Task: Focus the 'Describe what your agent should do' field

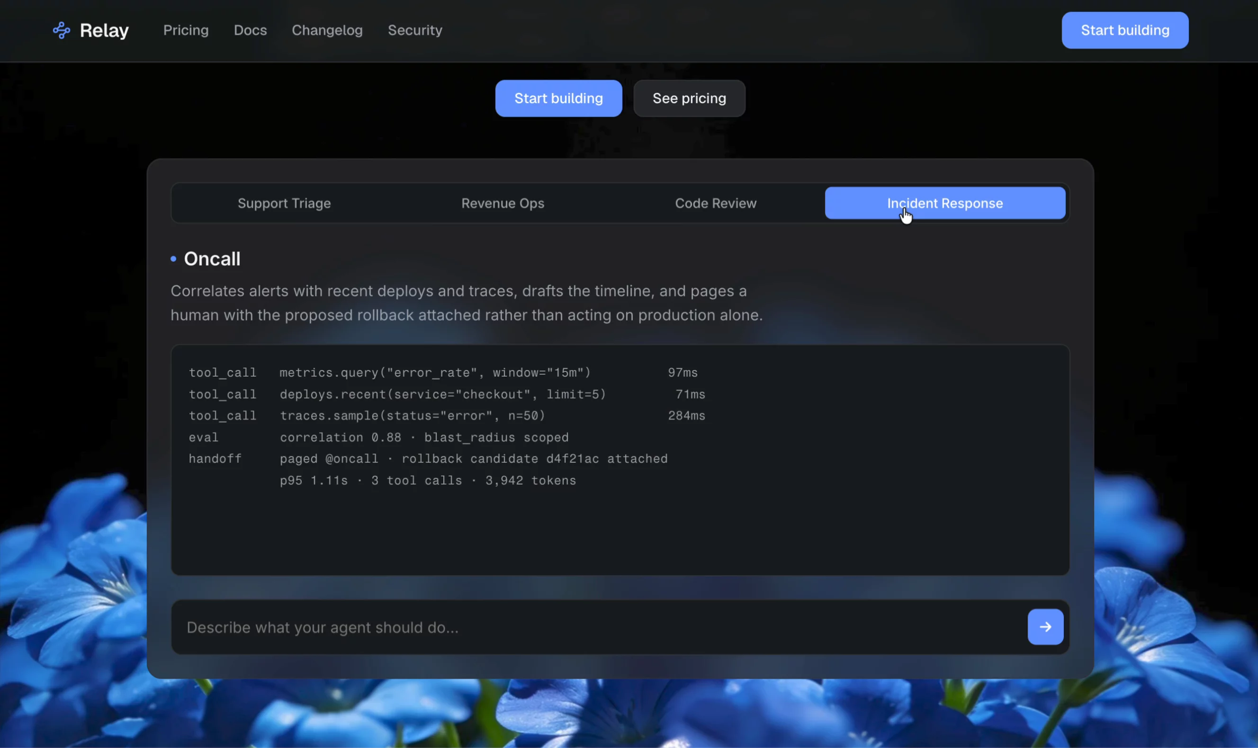Action: 600,627
